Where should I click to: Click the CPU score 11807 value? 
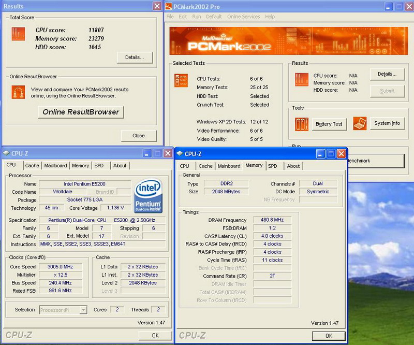point(96,30)
